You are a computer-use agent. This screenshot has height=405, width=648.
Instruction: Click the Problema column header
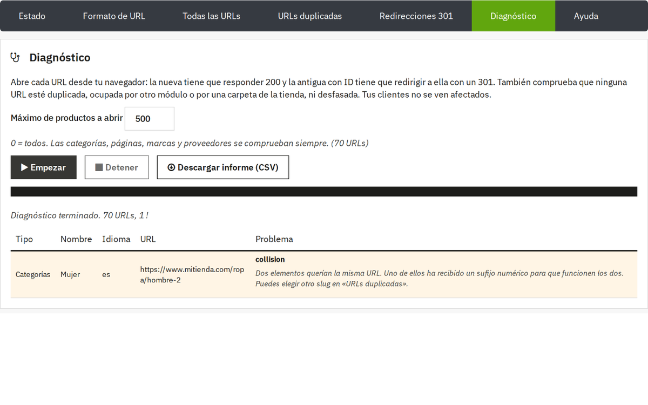point(274,239)
